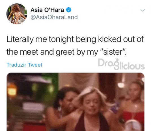This screenshot has width=151, height=131.
Task: Open the attached GIF preview
Action: (75, 102)
